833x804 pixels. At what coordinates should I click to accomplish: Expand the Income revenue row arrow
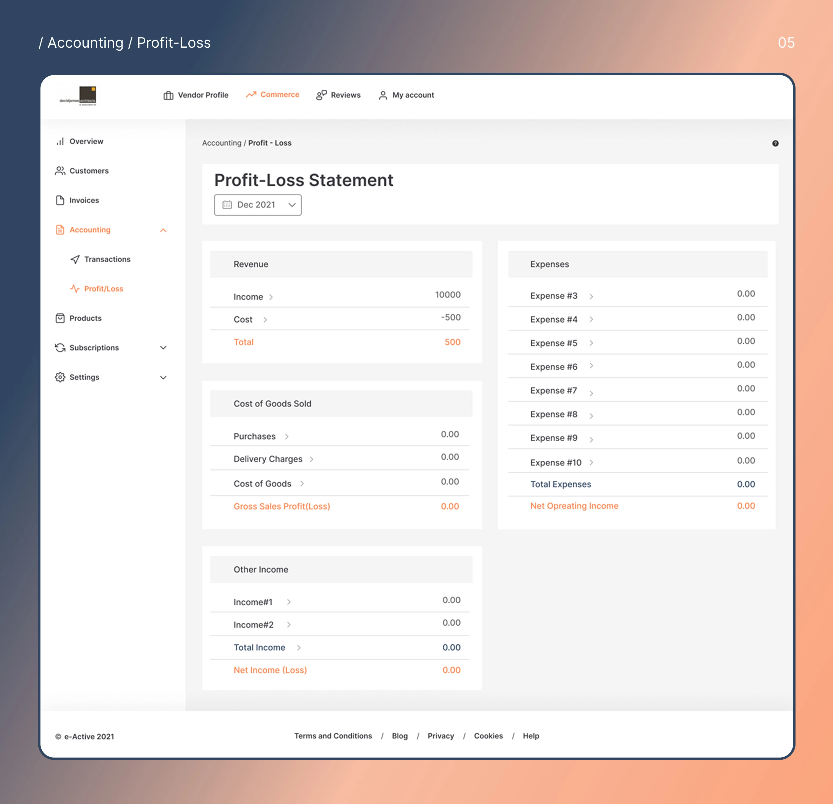pyautogui.click(x=271, y=297)
